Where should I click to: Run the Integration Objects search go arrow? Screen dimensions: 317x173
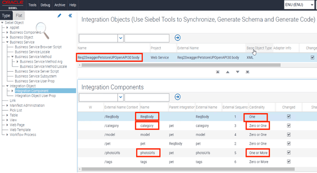(x=178, y=38)
